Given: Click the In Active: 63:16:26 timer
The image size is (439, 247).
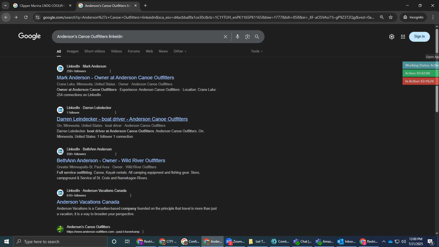Looking at the screenshot, I should click(421, 81).
